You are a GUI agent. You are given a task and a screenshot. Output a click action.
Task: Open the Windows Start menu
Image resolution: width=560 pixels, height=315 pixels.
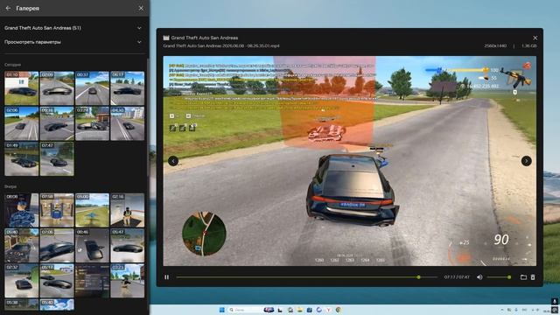221,310
